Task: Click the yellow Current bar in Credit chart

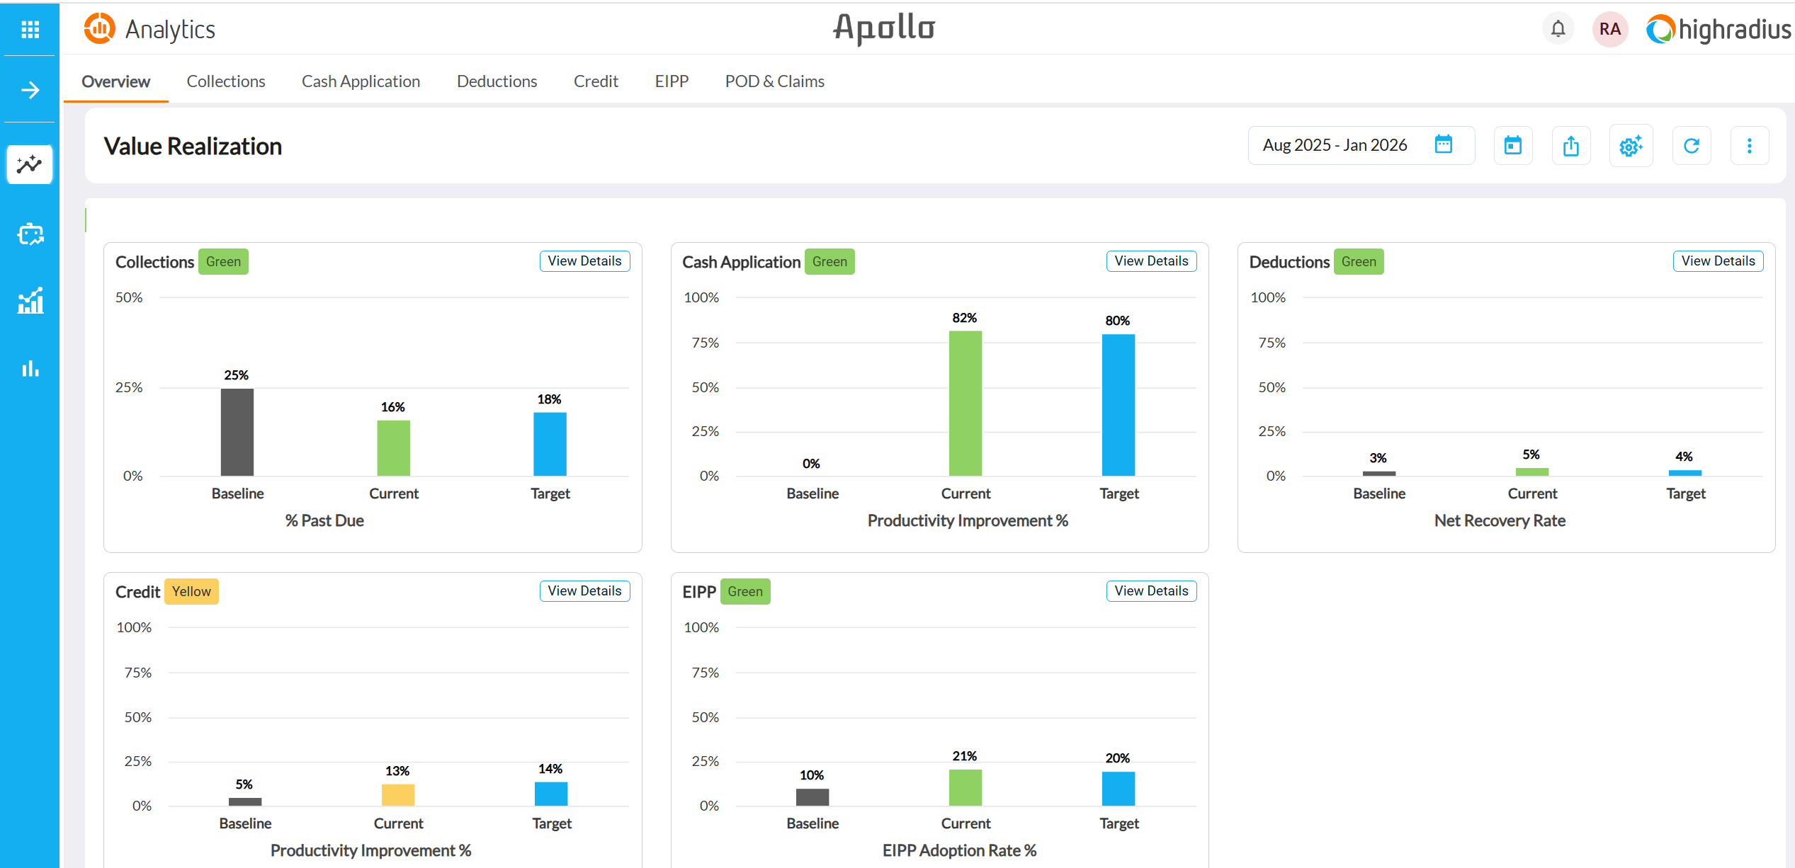Action: click(397, 795)
